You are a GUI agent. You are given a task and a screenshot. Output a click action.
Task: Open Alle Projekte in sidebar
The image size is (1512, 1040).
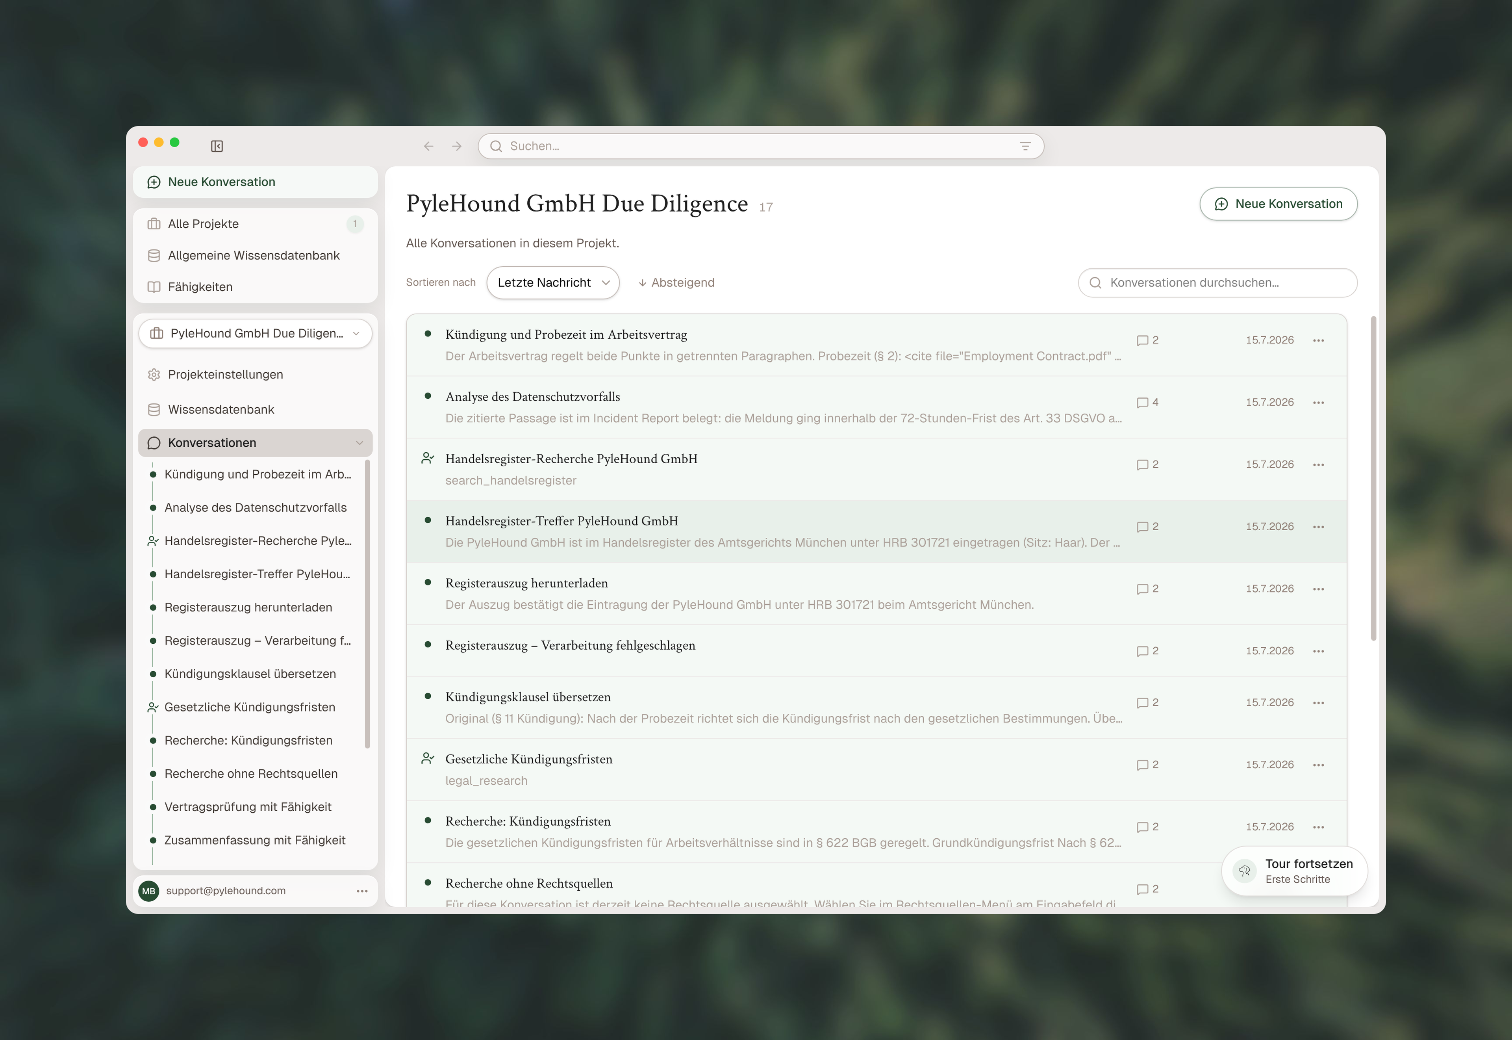[x=255, y=223]
